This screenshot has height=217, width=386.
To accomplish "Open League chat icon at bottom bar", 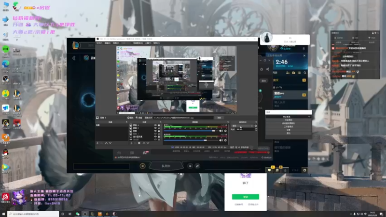I will click(x=270, y=170).
